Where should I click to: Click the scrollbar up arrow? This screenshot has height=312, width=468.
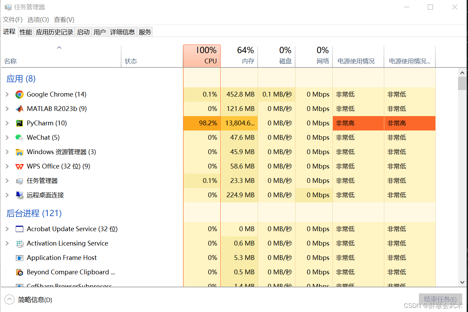point(462,73)
